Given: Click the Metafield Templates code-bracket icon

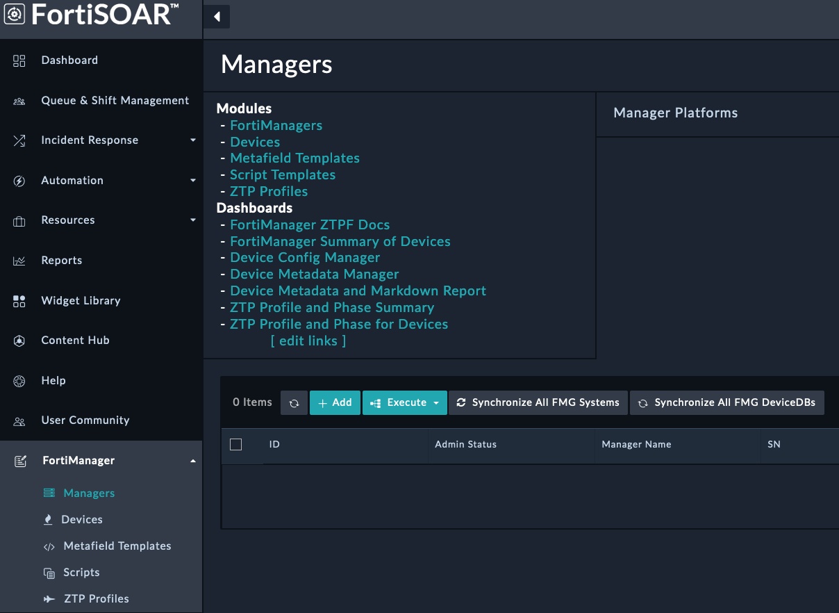Looking at the screenshot, I should 49,547.
